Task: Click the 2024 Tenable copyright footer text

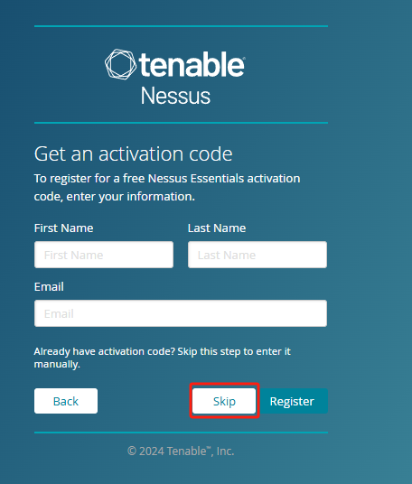Action: 181,451
